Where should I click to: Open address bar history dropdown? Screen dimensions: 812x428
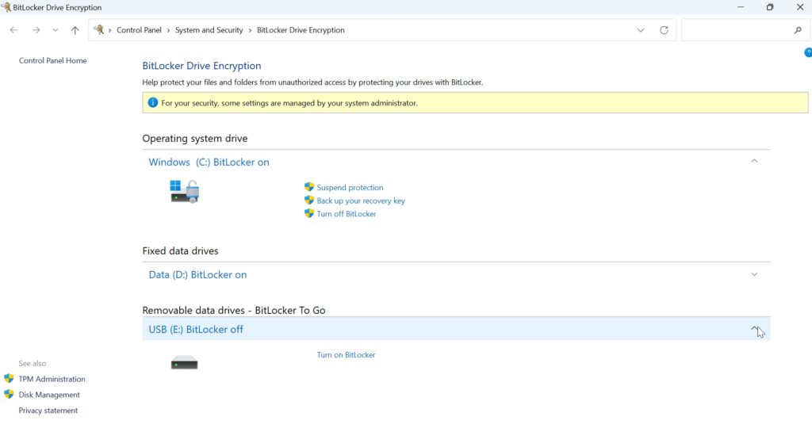(641, 30)
